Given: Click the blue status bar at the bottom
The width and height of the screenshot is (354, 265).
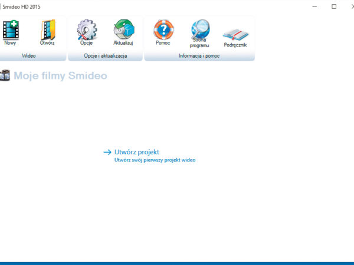Looking at the screenshot, I should tap(177, 263).
